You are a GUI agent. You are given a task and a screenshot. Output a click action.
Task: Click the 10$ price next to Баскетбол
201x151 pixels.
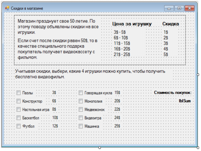coord(55,117)
